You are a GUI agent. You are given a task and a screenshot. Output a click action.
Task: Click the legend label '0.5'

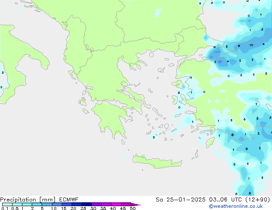15,208
